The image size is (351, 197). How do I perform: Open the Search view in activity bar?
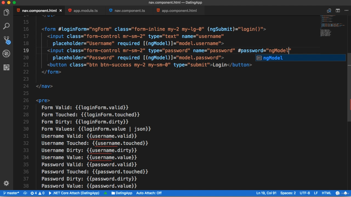(x=6, y=26)
